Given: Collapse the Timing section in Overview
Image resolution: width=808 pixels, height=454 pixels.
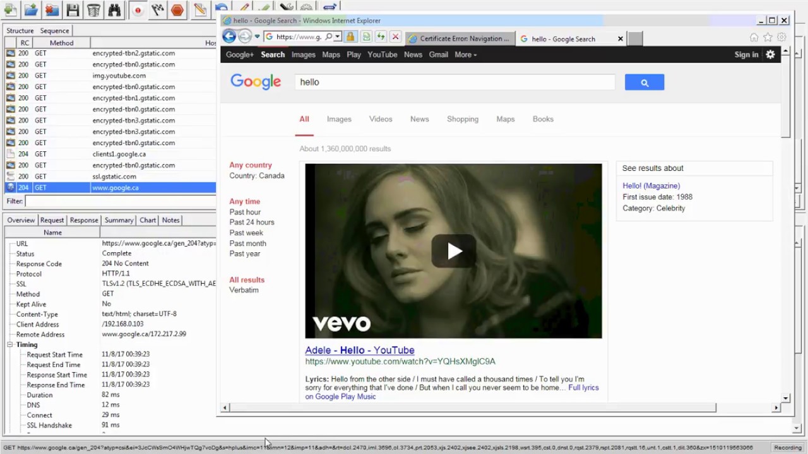Looking at the screenshot, I should [10, 345].
